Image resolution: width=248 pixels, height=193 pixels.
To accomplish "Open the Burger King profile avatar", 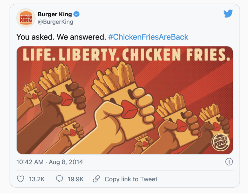I will tap(26, 18).
